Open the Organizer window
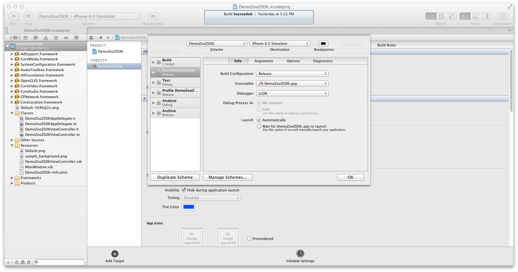Image resolution: width=518 pixels, height=272 pixels. pyautogui.click(x=502, y=16)
